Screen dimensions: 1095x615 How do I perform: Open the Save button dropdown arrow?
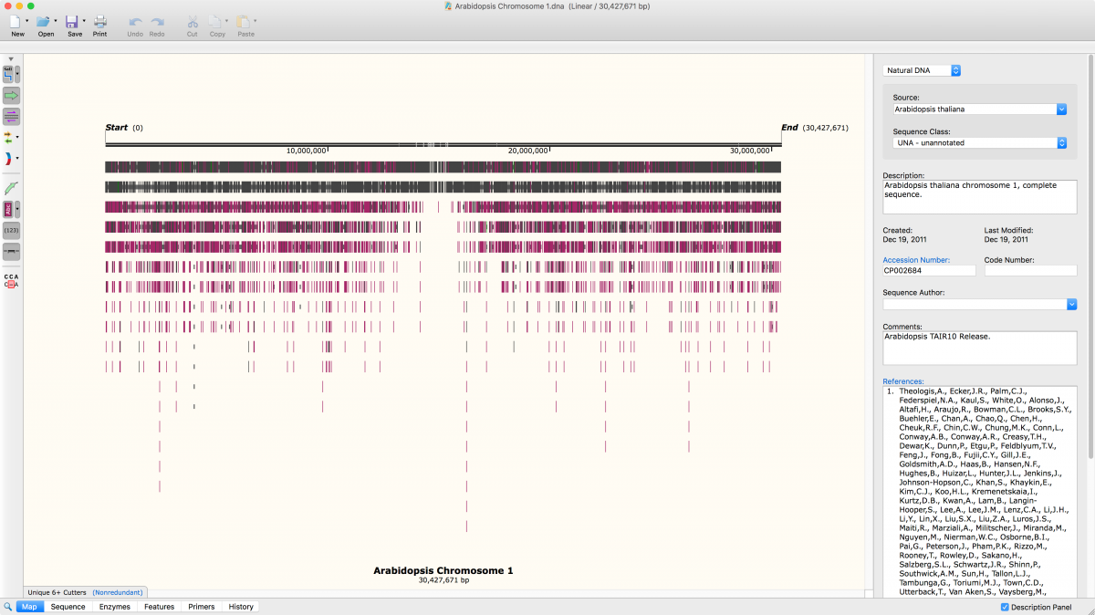(x=84, y=21)
